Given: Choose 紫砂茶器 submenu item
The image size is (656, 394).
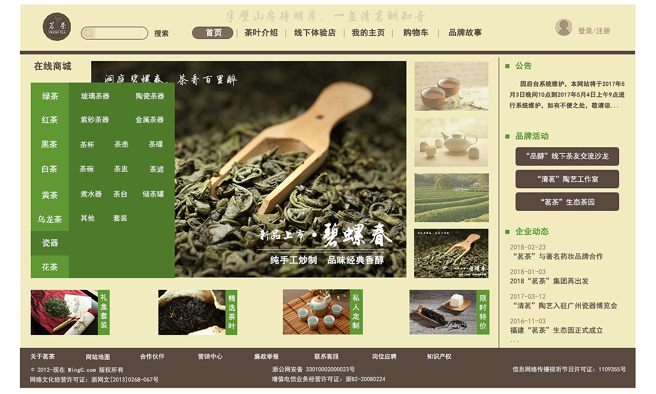Looking at the screenshot, I should pos(95,120).
